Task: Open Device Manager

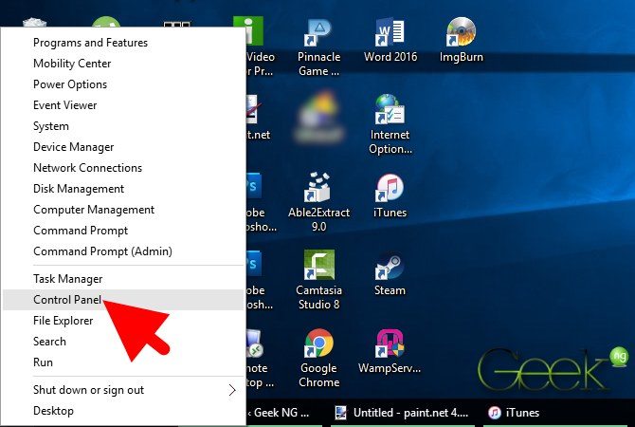Action: click(123, 147)
